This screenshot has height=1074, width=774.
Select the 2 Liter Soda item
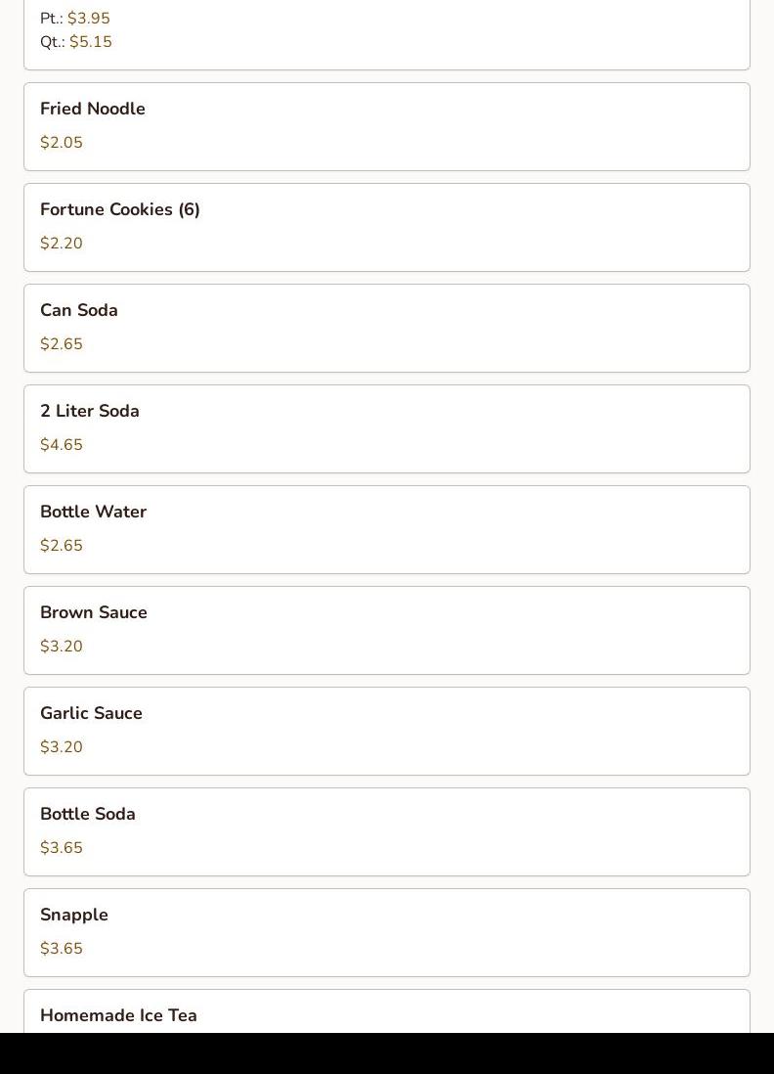[x=387, y=428]
